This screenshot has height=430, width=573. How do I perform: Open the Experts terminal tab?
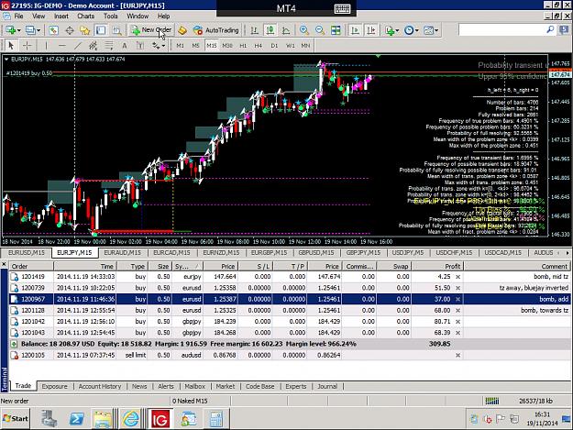pos(295,386)
